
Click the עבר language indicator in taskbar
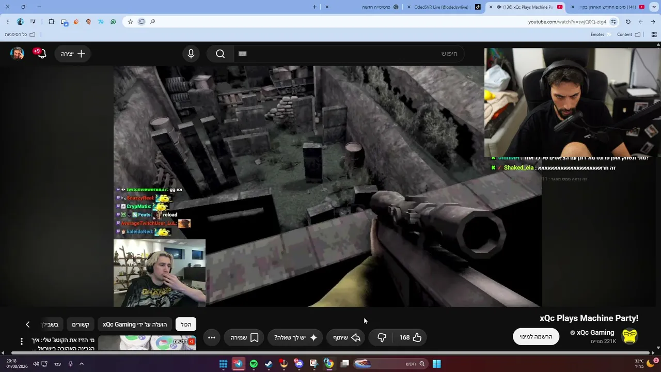pos(57,364)
